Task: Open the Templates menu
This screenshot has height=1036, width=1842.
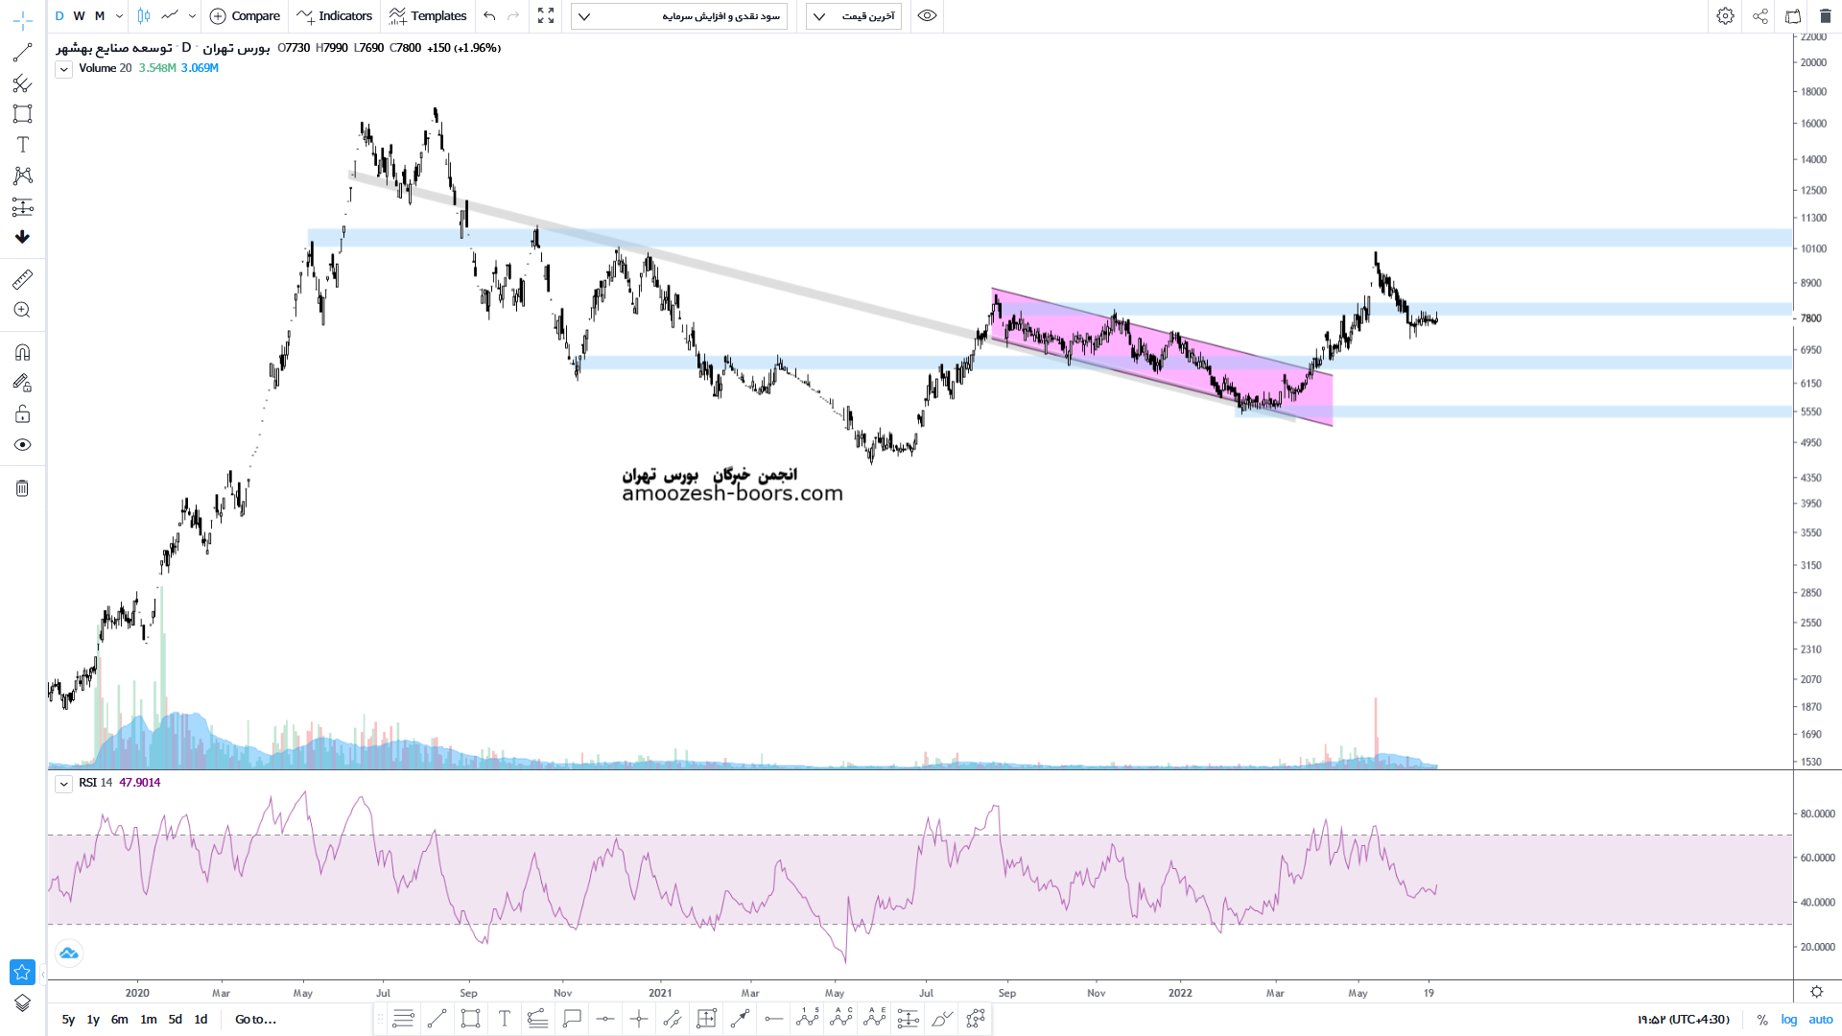Action: (x=428, y=16)
